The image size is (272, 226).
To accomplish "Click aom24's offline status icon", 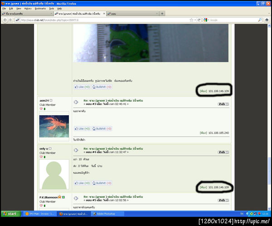I will click(51, 100).
